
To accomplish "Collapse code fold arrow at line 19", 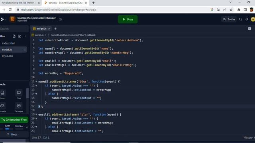I will [36, 114].
